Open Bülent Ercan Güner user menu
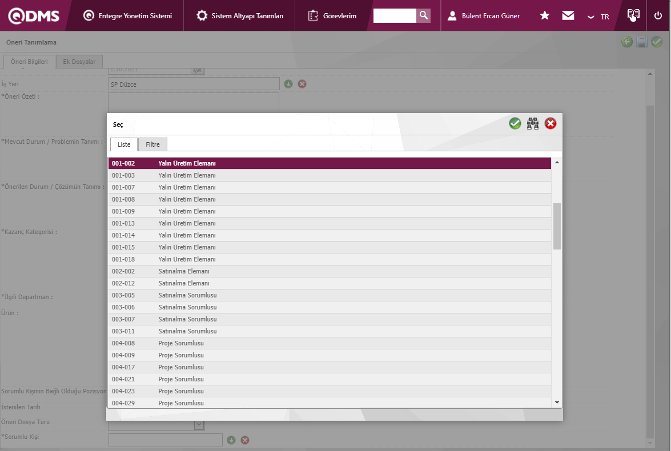This screenshot has width=671, height=451. pos(484,15)
